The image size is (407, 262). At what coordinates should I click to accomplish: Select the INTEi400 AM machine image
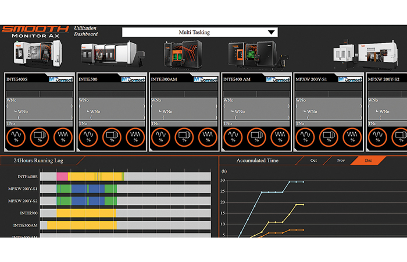pyautogui.click(x=258, y=55)
